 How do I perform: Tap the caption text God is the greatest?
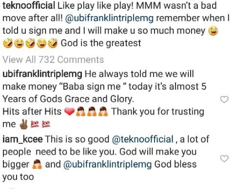(x=101, y=43)
